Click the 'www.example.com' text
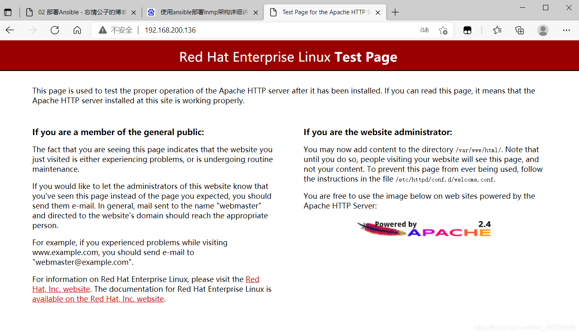This screenshot has width=579, height=335. pyautogui.click(x=65, y=253)
